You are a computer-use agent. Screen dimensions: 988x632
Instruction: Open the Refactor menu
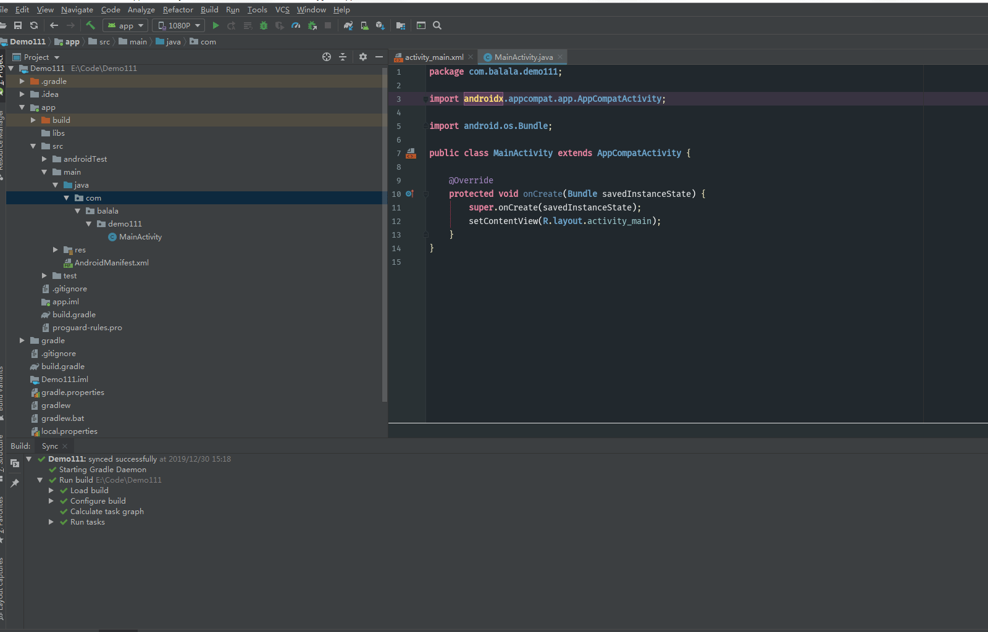(x=178, y=9)
